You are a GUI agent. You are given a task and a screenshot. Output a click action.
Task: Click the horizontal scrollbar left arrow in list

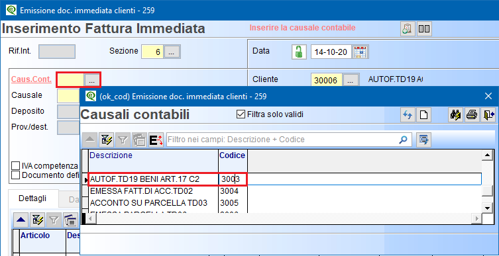(90, 218)
